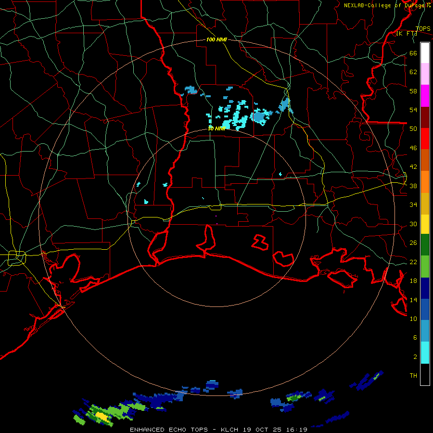Pick the cyan legend color segment

click(425, 353)
